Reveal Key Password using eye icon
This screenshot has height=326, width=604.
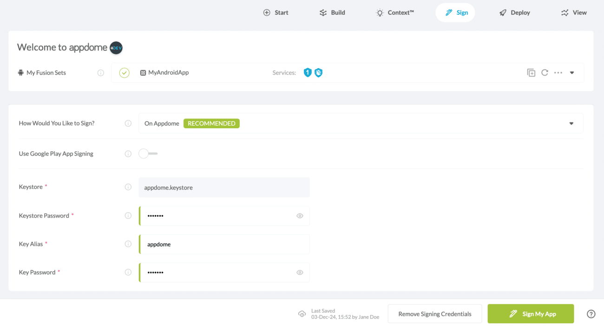(x=300, y=273)
